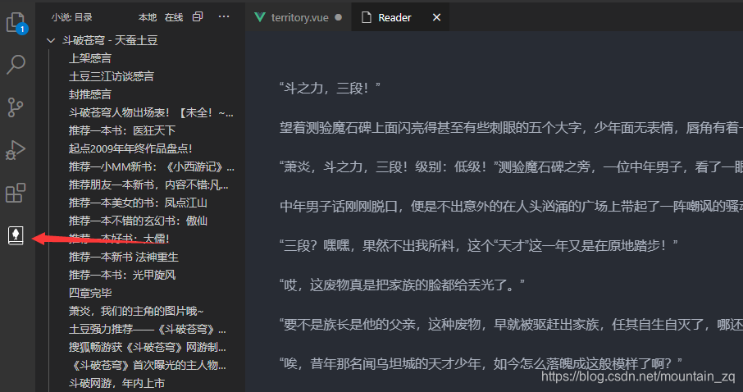The height and width of the screenshot is (392, 743).
Task: Click the file icon on the Reader tab
Action: pyautogui.click(x=367, y=17)
